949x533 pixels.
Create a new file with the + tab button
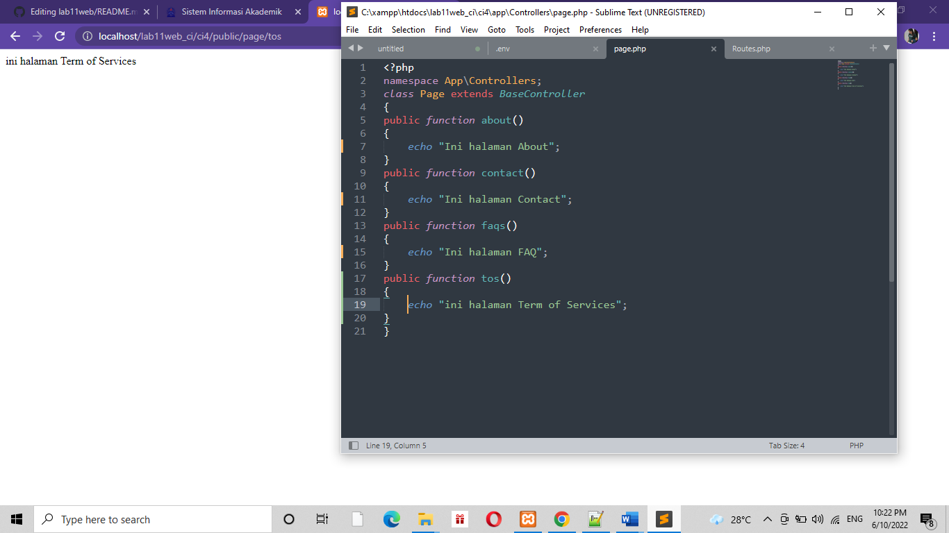[x=873, y=49]
